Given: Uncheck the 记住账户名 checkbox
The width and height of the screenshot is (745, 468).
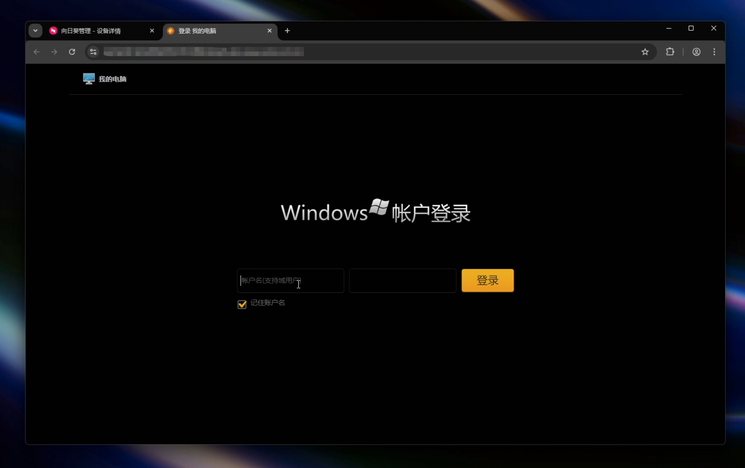Looking at the screenshot, I should [242, 304].
